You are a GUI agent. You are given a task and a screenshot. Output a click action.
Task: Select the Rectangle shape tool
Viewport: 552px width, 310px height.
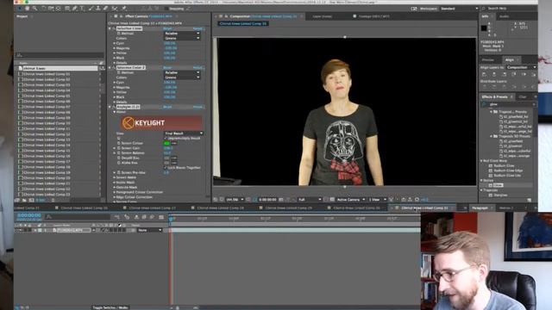(67, 8)
